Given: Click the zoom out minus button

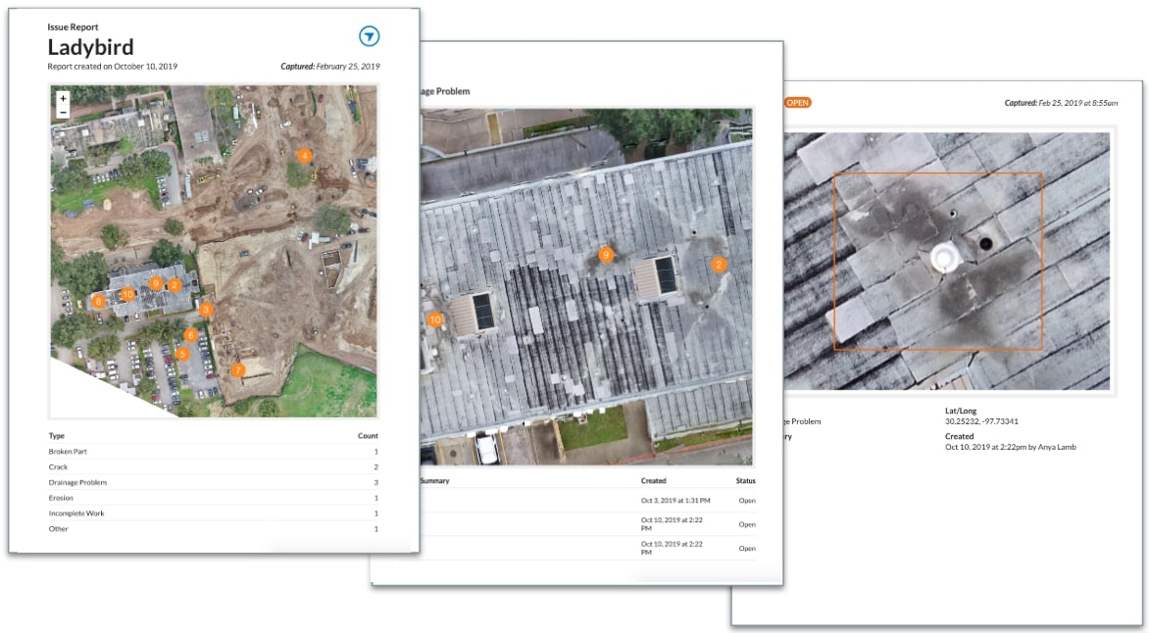Looking at the screenshot, I should click(x=63, y=112).
